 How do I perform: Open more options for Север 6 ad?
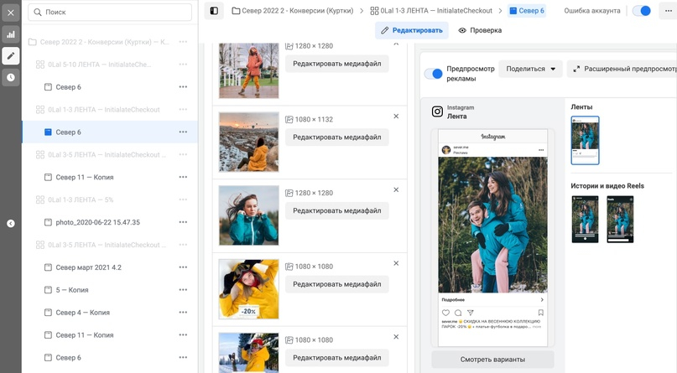pos(183,132)
